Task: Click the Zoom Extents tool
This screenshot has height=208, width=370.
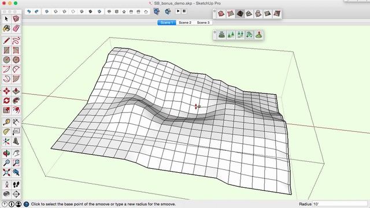Action: (6, 173)
